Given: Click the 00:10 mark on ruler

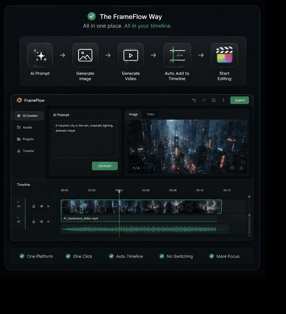Looking at the screenshot, I should [x=200, y=190].
